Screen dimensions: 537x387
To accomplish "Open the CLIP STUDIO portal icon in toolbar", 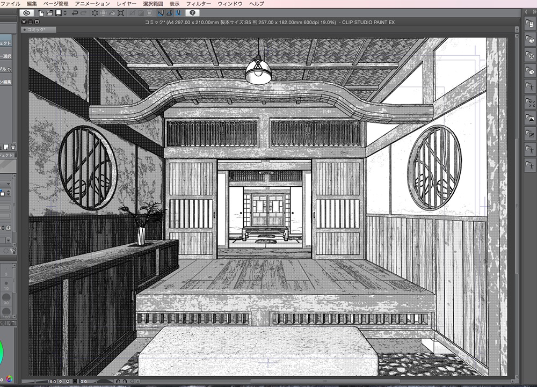I will tap(26, 13).
